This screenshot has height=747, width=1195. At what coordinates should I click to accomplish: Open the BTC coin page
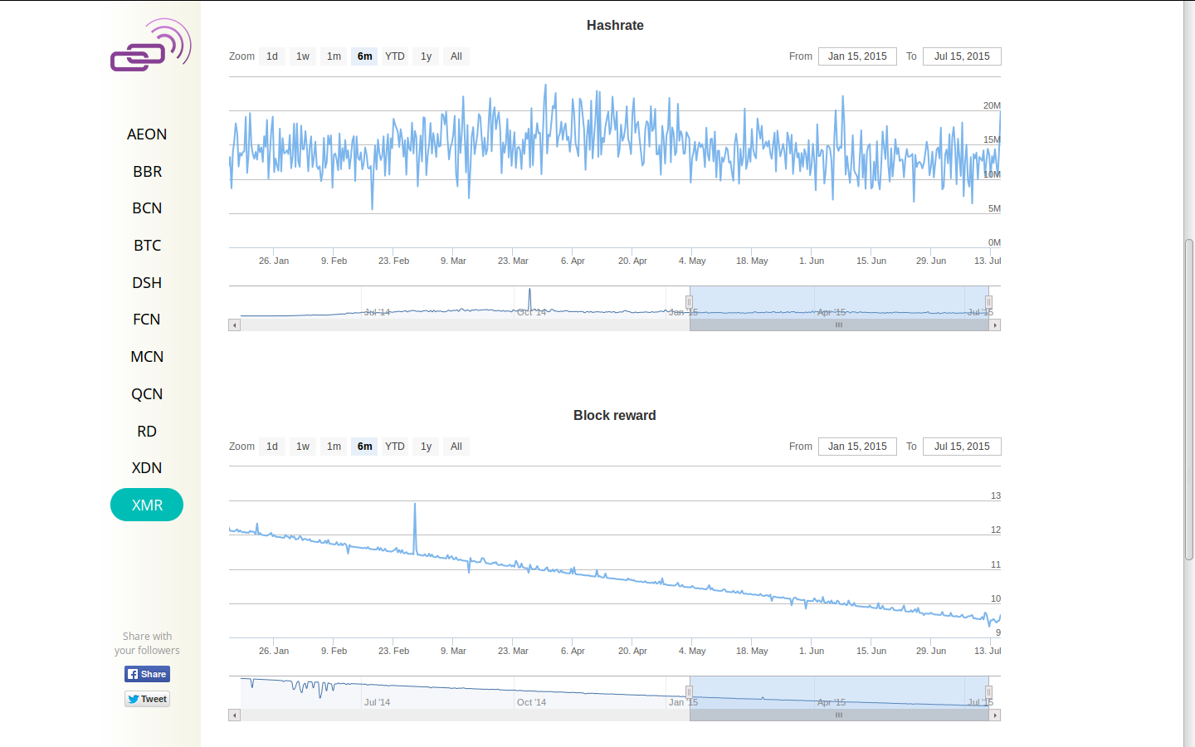(147, 246)
